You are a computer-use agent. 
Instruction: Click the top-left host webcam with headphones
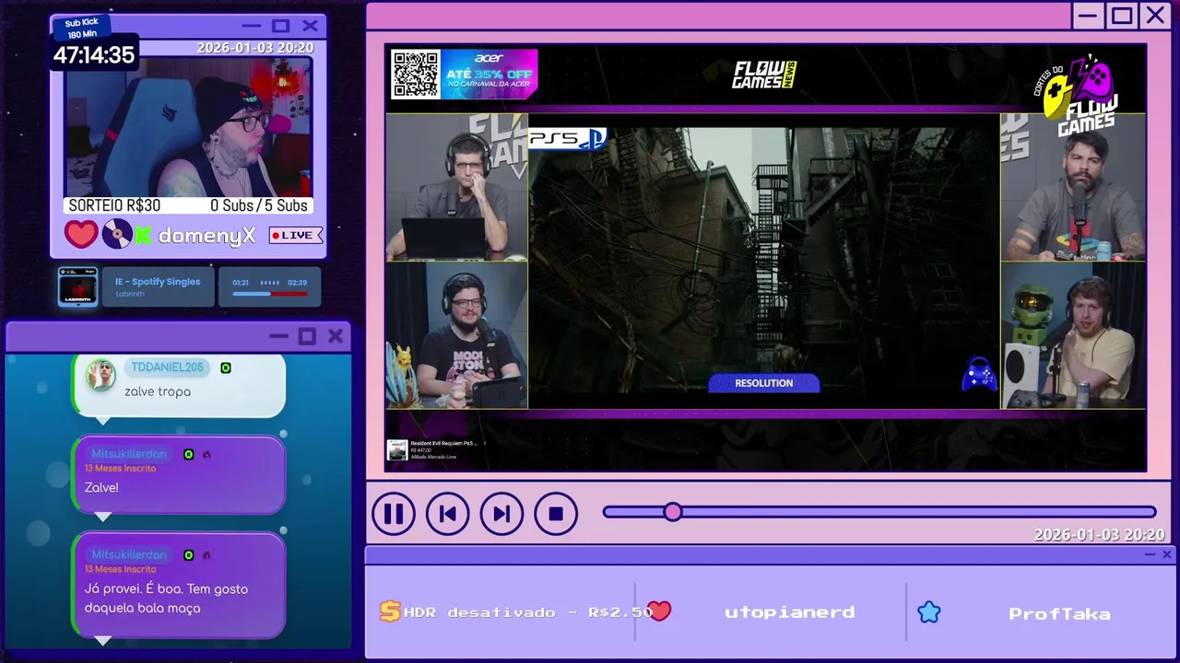(456, 188)
